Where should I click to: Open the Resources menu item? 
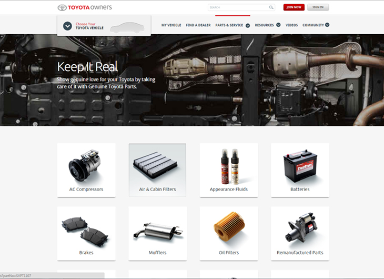(264, 25)
